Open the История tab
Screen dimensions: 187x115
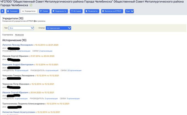76,11
